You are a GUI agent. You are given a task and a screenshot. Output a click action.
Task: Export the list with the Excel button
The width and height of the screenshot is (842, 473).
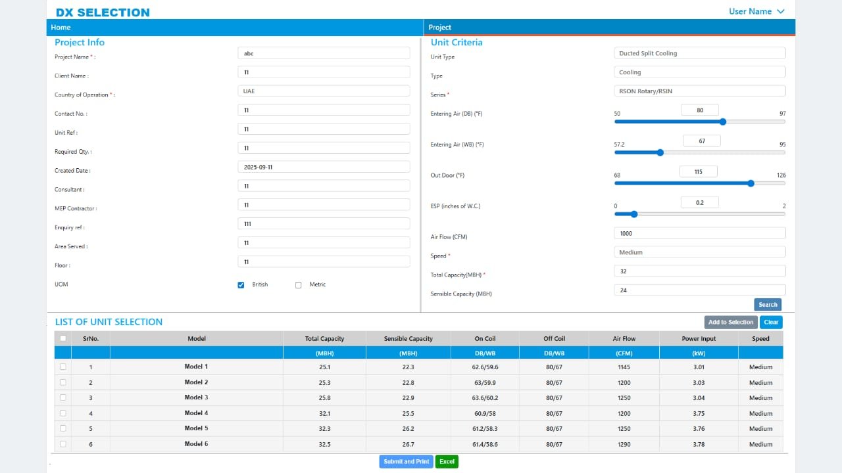(447, 462)
